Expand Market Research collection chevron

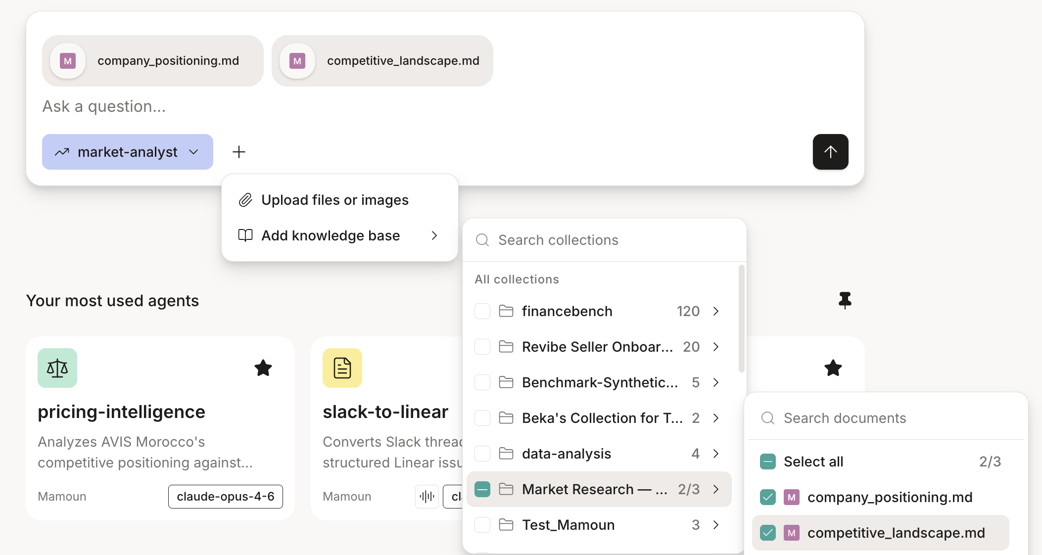click(x=716, y=489)
